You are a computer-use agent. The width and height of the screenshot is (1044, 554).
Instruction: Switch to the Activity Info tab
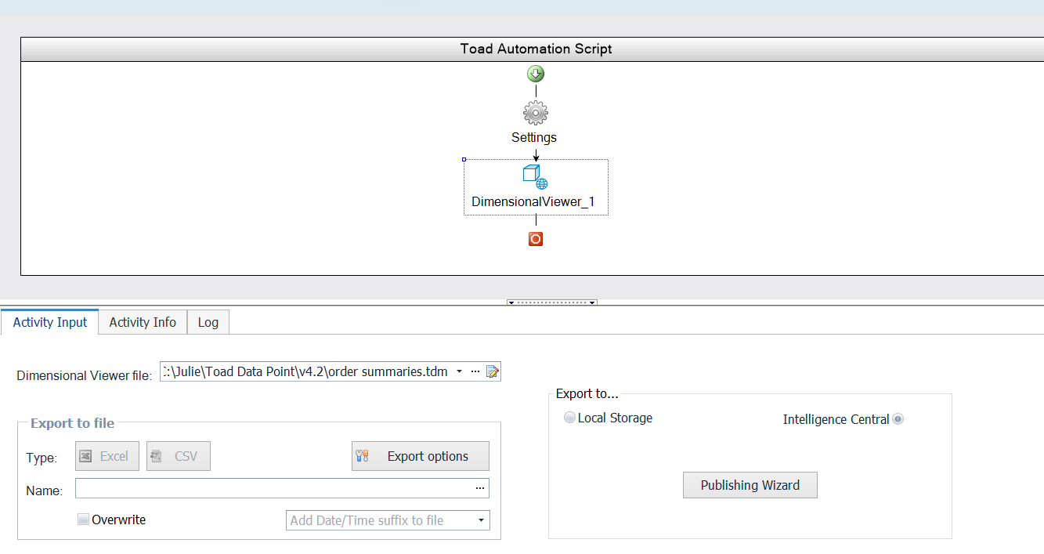click(143, 322)
